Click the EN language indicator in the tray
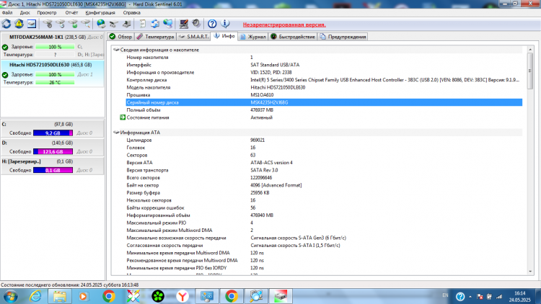Viewport: 541px width, 304px height. coord(445,295)
